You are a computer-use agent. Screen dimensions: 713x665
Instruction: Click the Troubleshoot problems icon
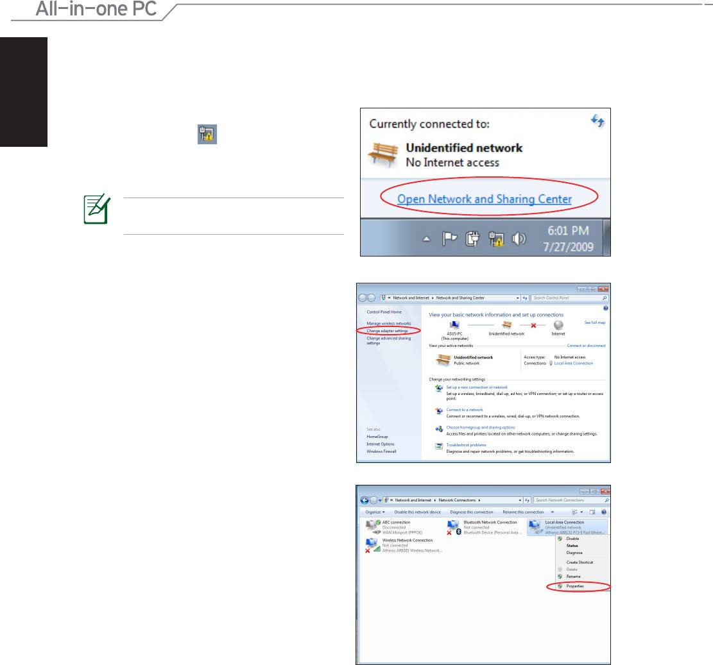tap(439, 446)
